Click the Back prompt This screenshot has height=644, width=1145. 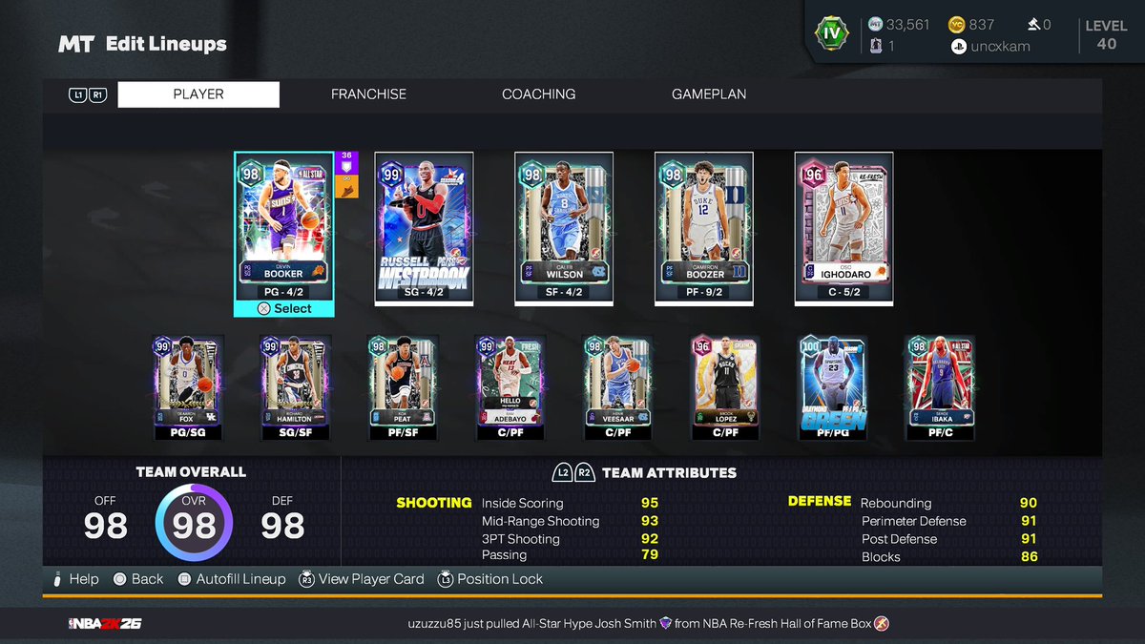pyautogui.click(x=138, y=579)
